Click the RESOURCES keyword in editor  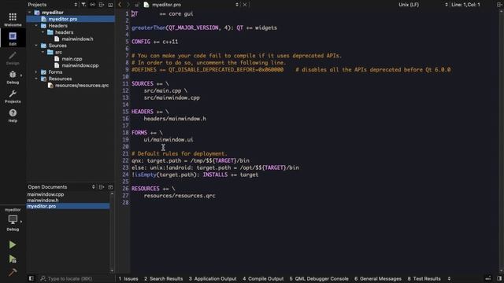pos(145,189)
